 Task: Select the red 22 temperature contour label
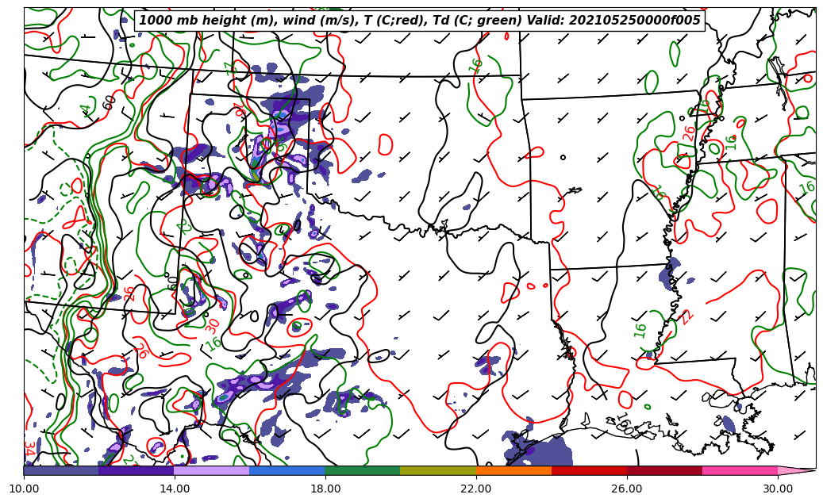click(687, 316)
